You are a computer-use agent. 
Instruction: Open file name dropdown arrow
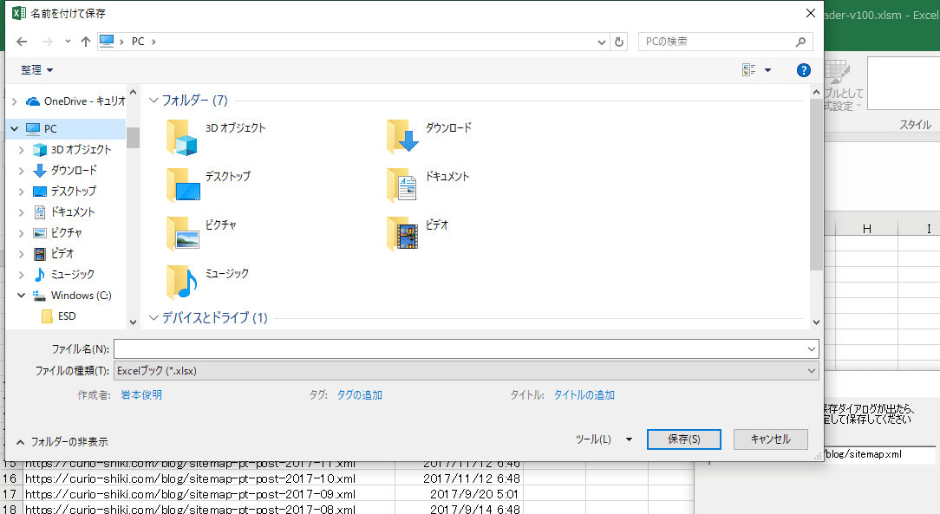tap(811, 348)
